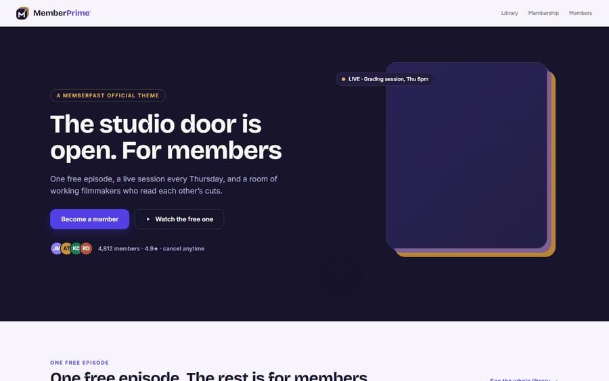Image resolution: width=609 pixels, height=381 pixels.
Task: Click the A MEMBERFAST OFFICIAL THEME pill
Action: click(x=108, y=95)
